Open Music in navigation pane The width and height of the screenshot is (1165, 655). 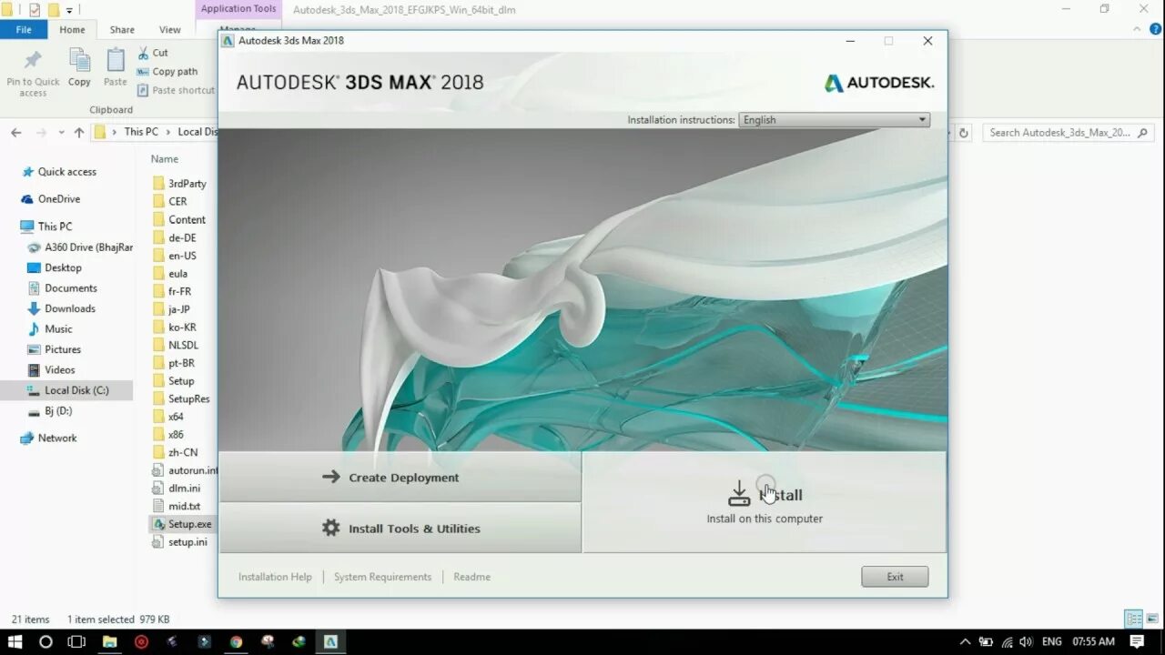click(58, 328)
